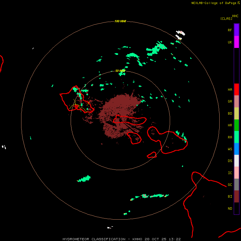Click the RA rain legend swatch
Image resolution: width=241 pixels, height=241 pixels.
pos(236,137)
